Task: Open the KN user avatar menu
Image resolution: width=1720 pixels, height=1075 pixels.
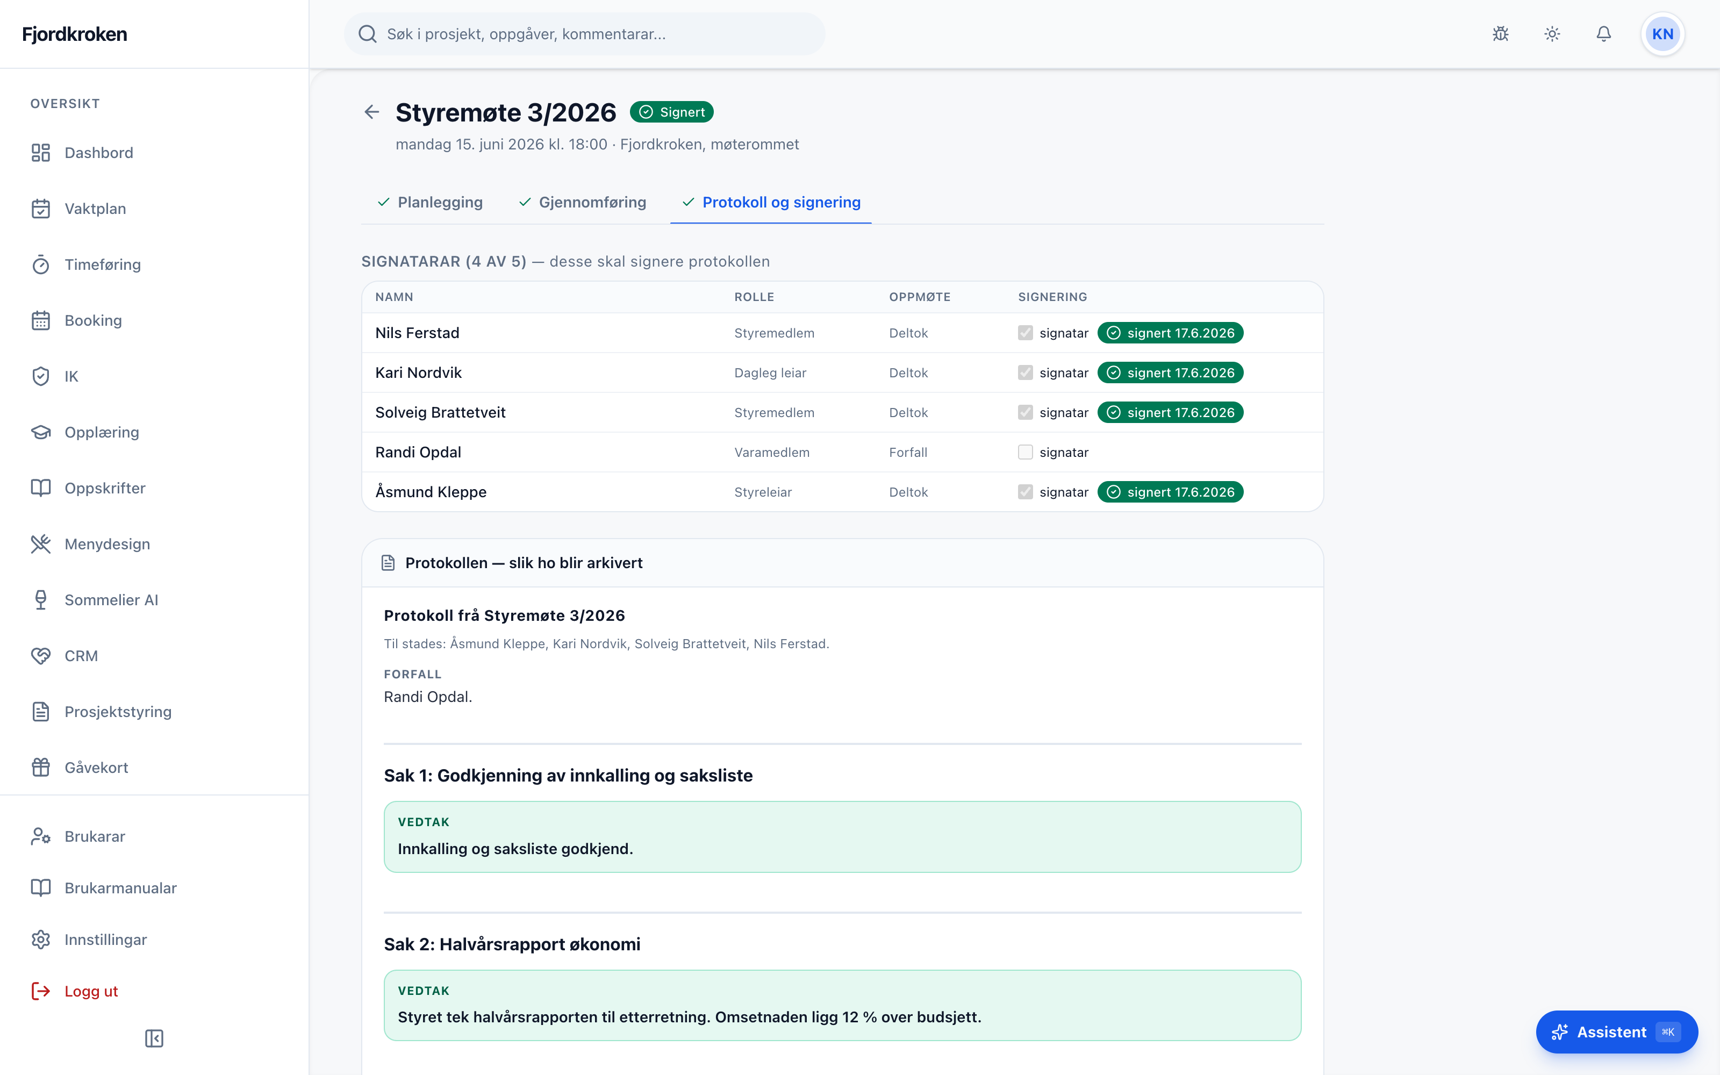Action: pyautogui.click(x=1662, y=34)
